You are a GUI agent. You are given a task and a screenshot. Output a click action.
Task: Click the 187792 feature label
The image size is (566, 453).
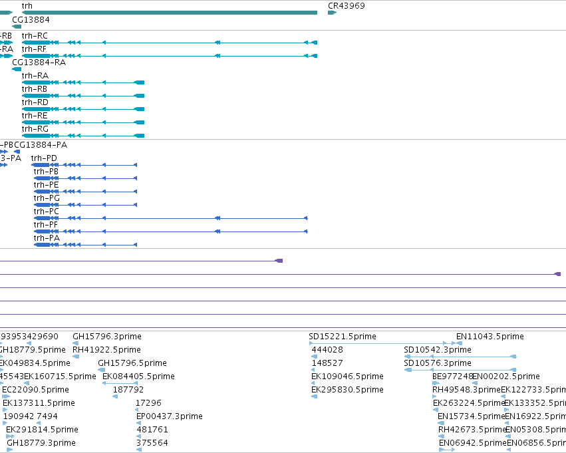128,390
